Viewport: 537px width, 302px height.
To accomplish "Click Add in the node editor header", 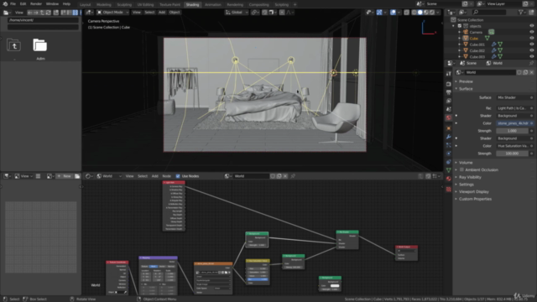I will click(154, 176).
